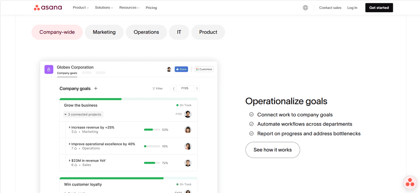
Task: Select the Company-wide tab
Action: click(57, 32)
